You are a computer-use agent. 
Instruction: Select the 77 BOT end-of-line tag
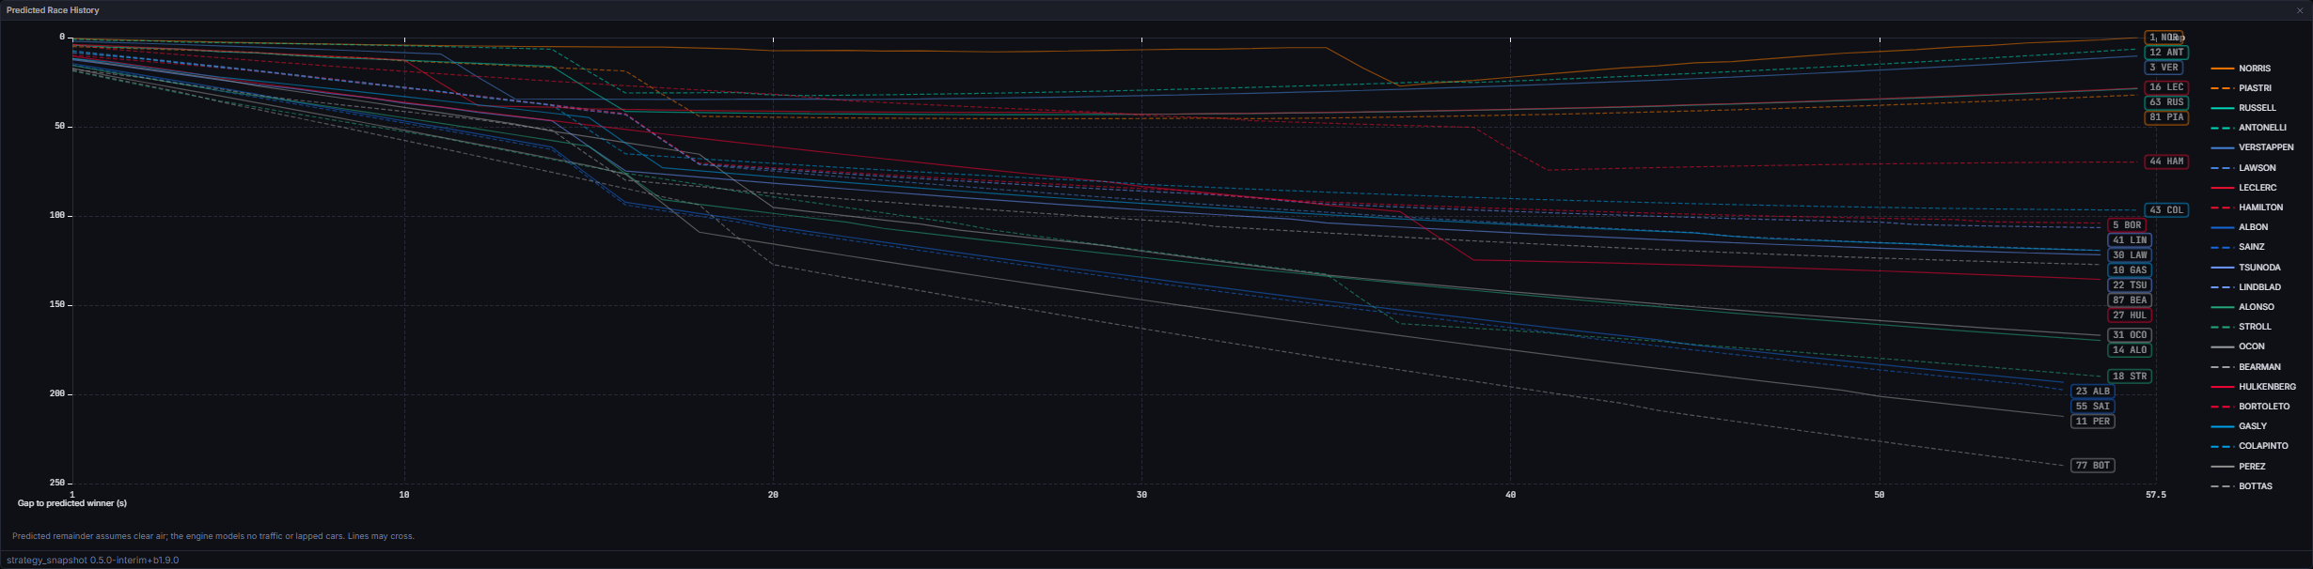point(2093,466)
